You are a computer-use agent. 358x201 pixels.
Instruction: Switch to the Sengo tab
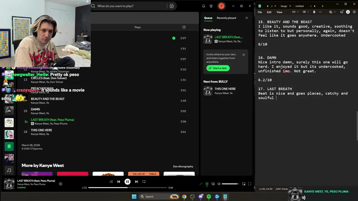[284, 6]
